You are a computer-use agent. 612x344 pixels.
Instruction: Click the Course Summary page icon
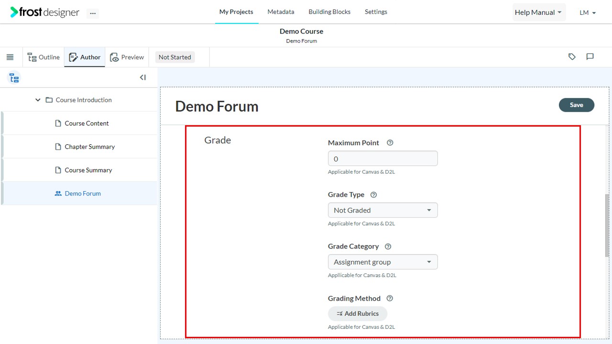58,170
